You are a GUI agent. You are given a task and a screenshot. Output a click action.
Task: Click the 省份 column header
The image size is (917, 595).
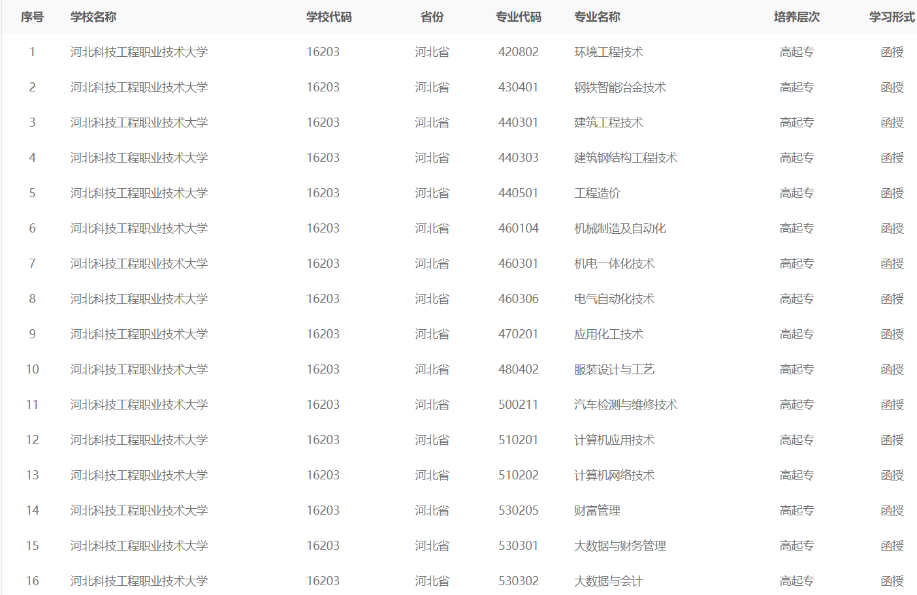[x=432, y=17]
